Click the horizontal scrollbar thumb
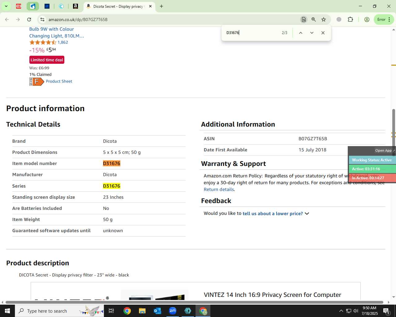396x317 pixels. pos(194,302)
